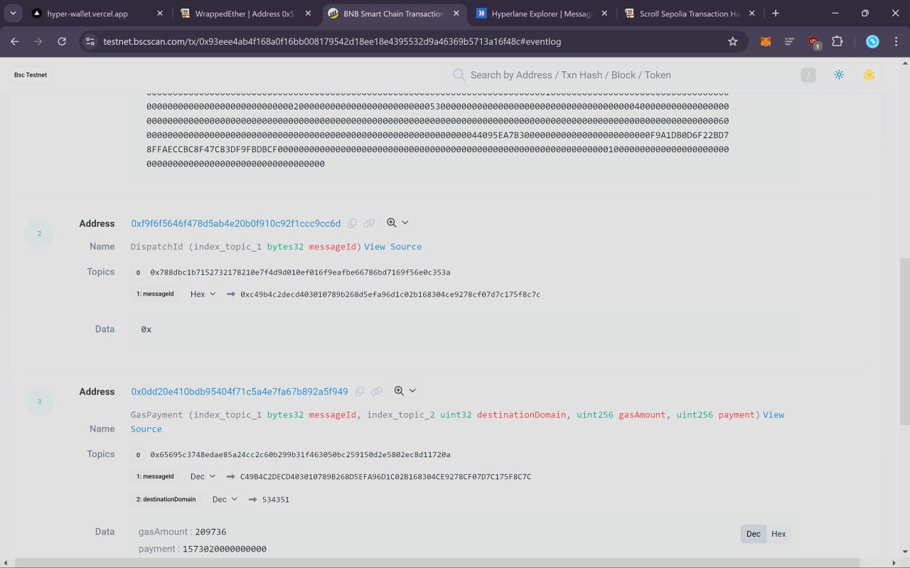Bookmark this page with star icon
The image size is (910, 568).
click(733, 42)
